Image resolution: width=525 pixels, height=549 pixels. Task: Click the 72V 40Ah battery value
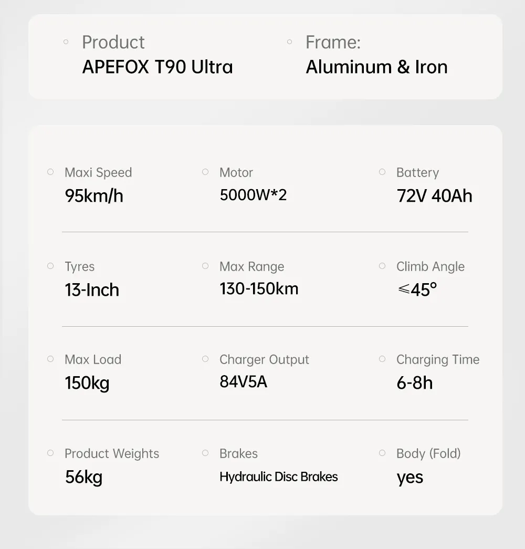point(435,196)
